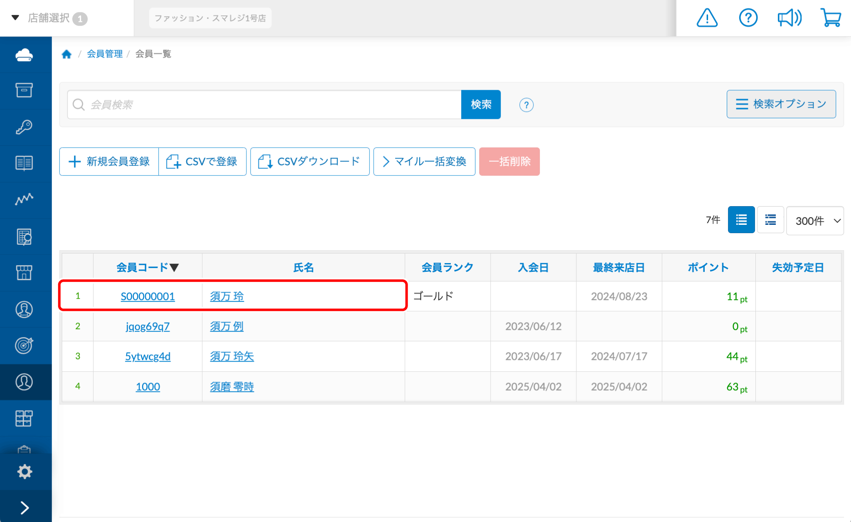
Task: Focus the 会員検索 search field
Action: click(x=266, y=105)
